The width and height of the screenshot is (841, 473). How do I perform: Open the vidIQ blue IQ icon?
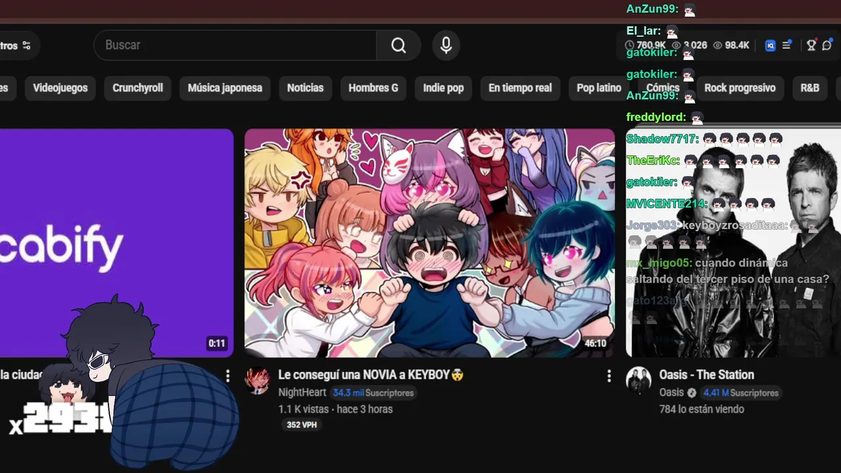[770, 45]
